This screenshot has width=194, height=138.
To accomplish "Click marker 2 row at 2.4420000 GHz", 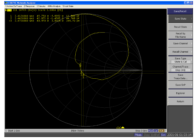I will 45,18.
